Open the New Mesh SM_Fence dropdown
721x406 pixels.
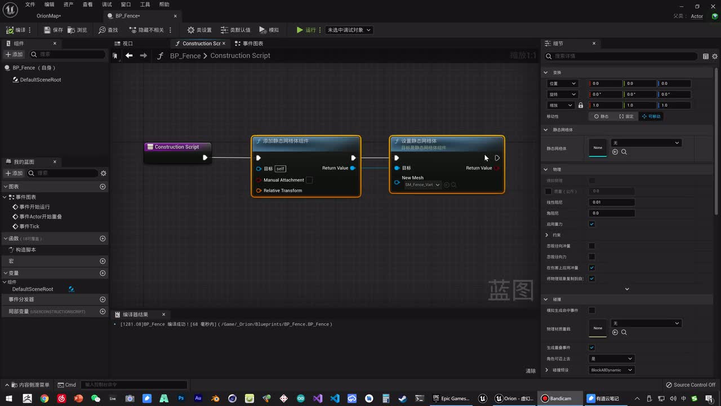pyautogui.click(x=422, y=185)
